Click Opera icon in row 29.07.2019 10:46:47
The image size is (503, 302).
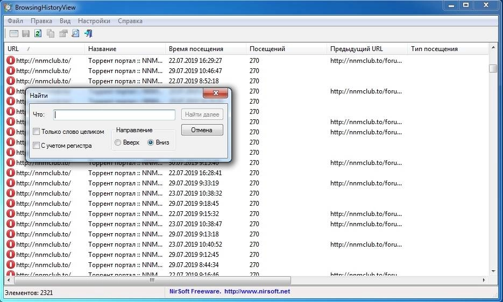(x=11, y=70)
